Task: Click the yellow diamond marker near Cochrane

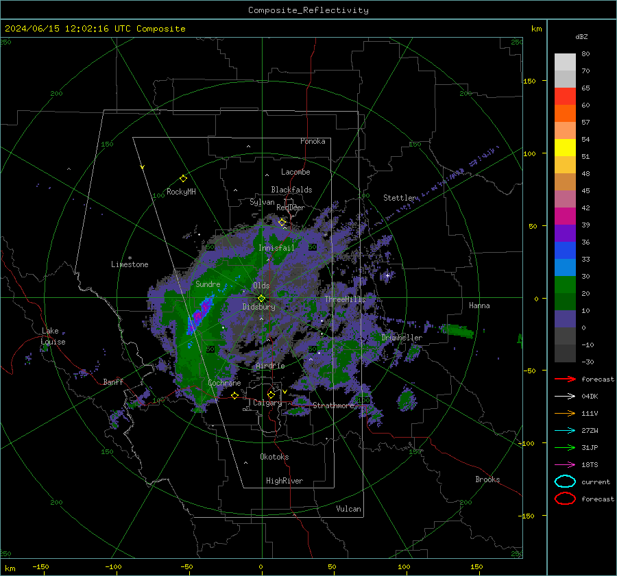Action: coord(235,396)
